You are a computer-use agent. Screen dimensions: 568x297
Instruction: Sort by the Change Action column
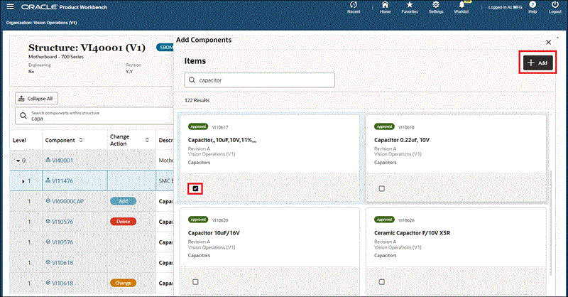point(147,140)
